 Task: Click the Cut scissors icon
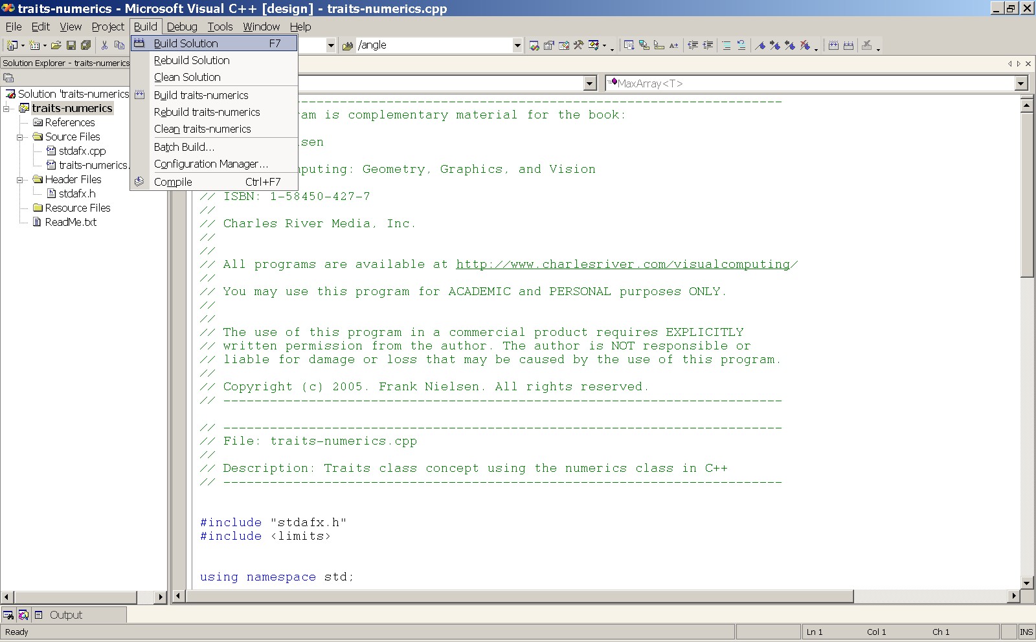(104, 45)
